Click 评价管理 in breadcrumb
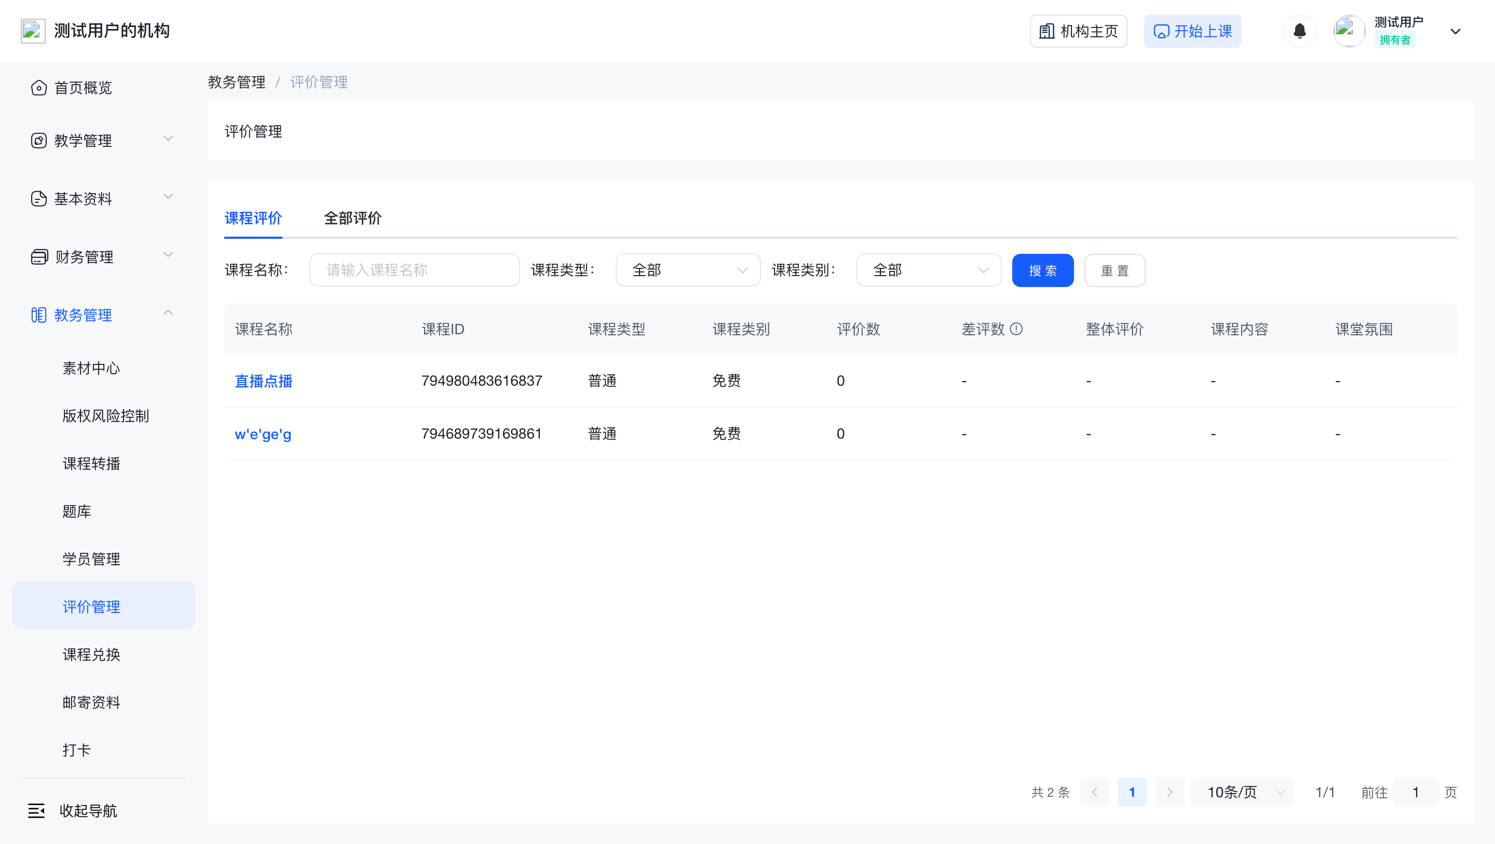Screen dimensions: 1495x844 pyautogui.click(x=319, y=83)
